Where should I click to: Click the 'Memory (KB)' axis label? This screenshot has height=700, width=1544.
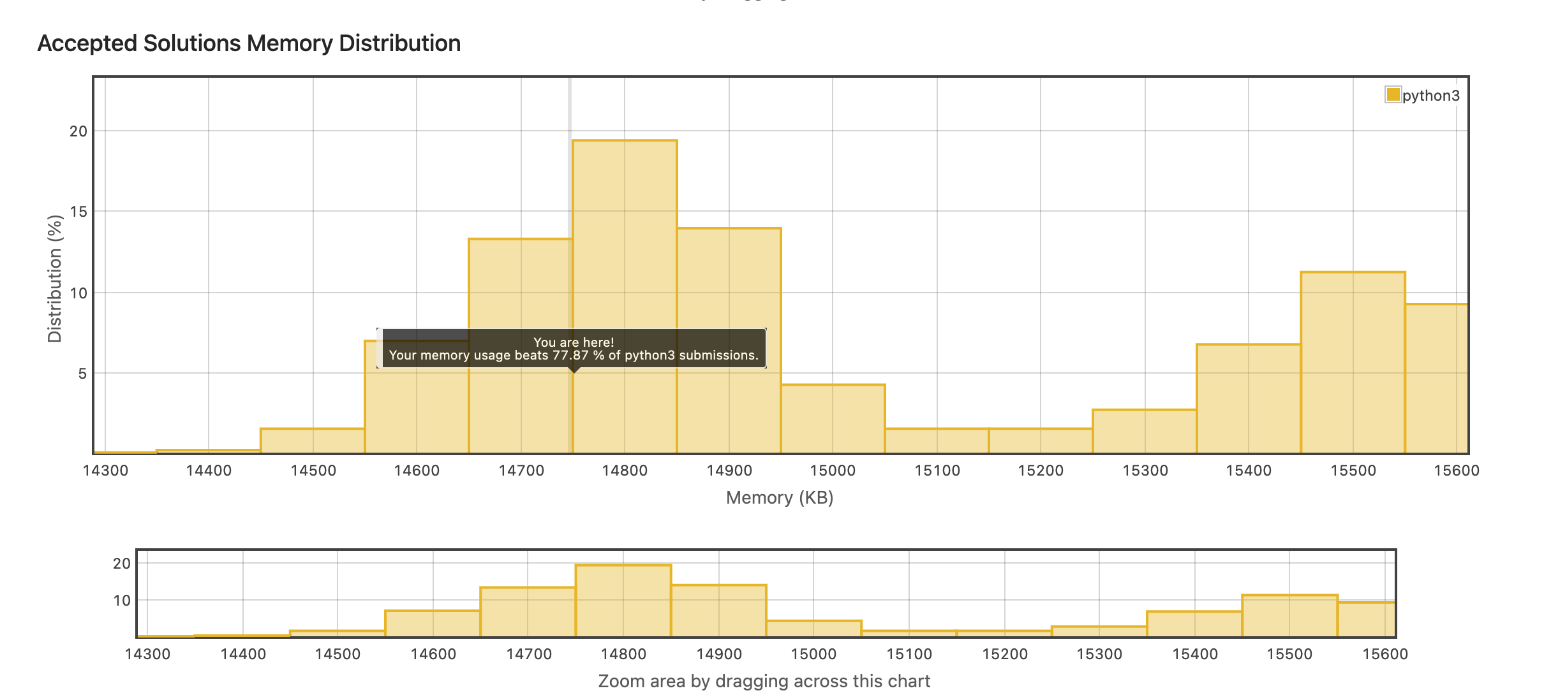point(780,497)
